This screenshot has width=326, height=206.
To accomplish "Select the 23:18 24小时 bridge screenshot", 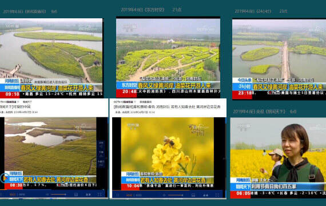I will (x=279, y=60).
